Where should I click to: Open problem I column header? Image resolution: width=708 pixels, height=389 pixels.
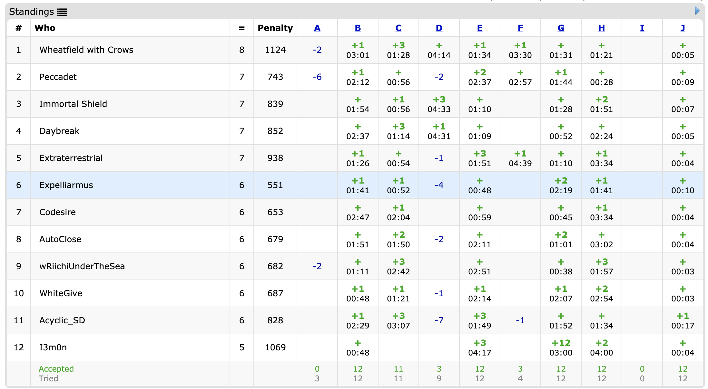point(642,28)
